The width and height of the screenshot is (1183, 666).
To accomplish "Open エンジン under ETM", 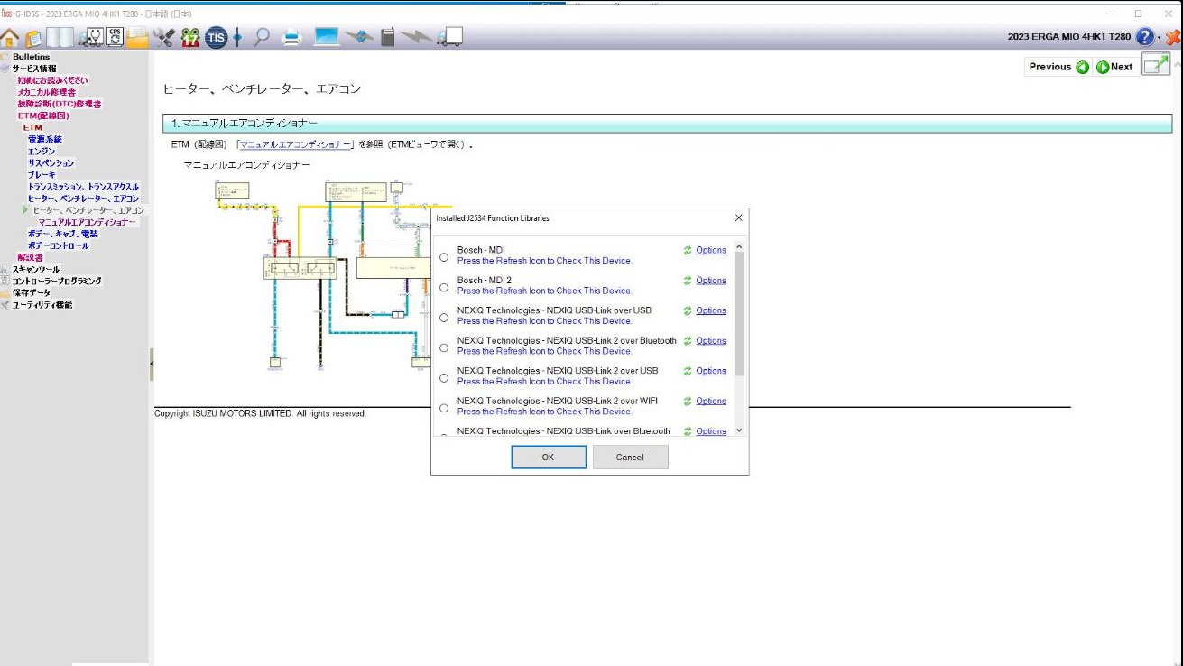I will point(42,151).
